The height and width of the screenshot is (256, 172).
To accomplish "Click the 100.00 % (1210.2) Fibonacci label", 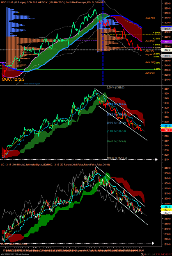I will [x=117, y=158].
